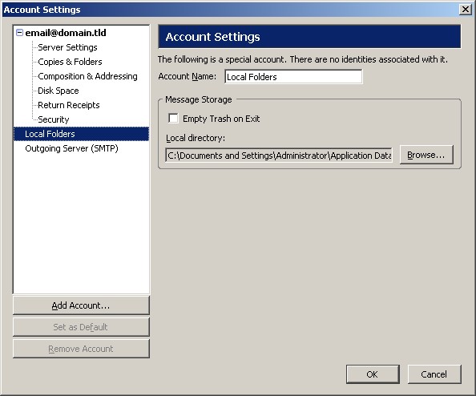Open Server Settings in the tree

point(67,47)
